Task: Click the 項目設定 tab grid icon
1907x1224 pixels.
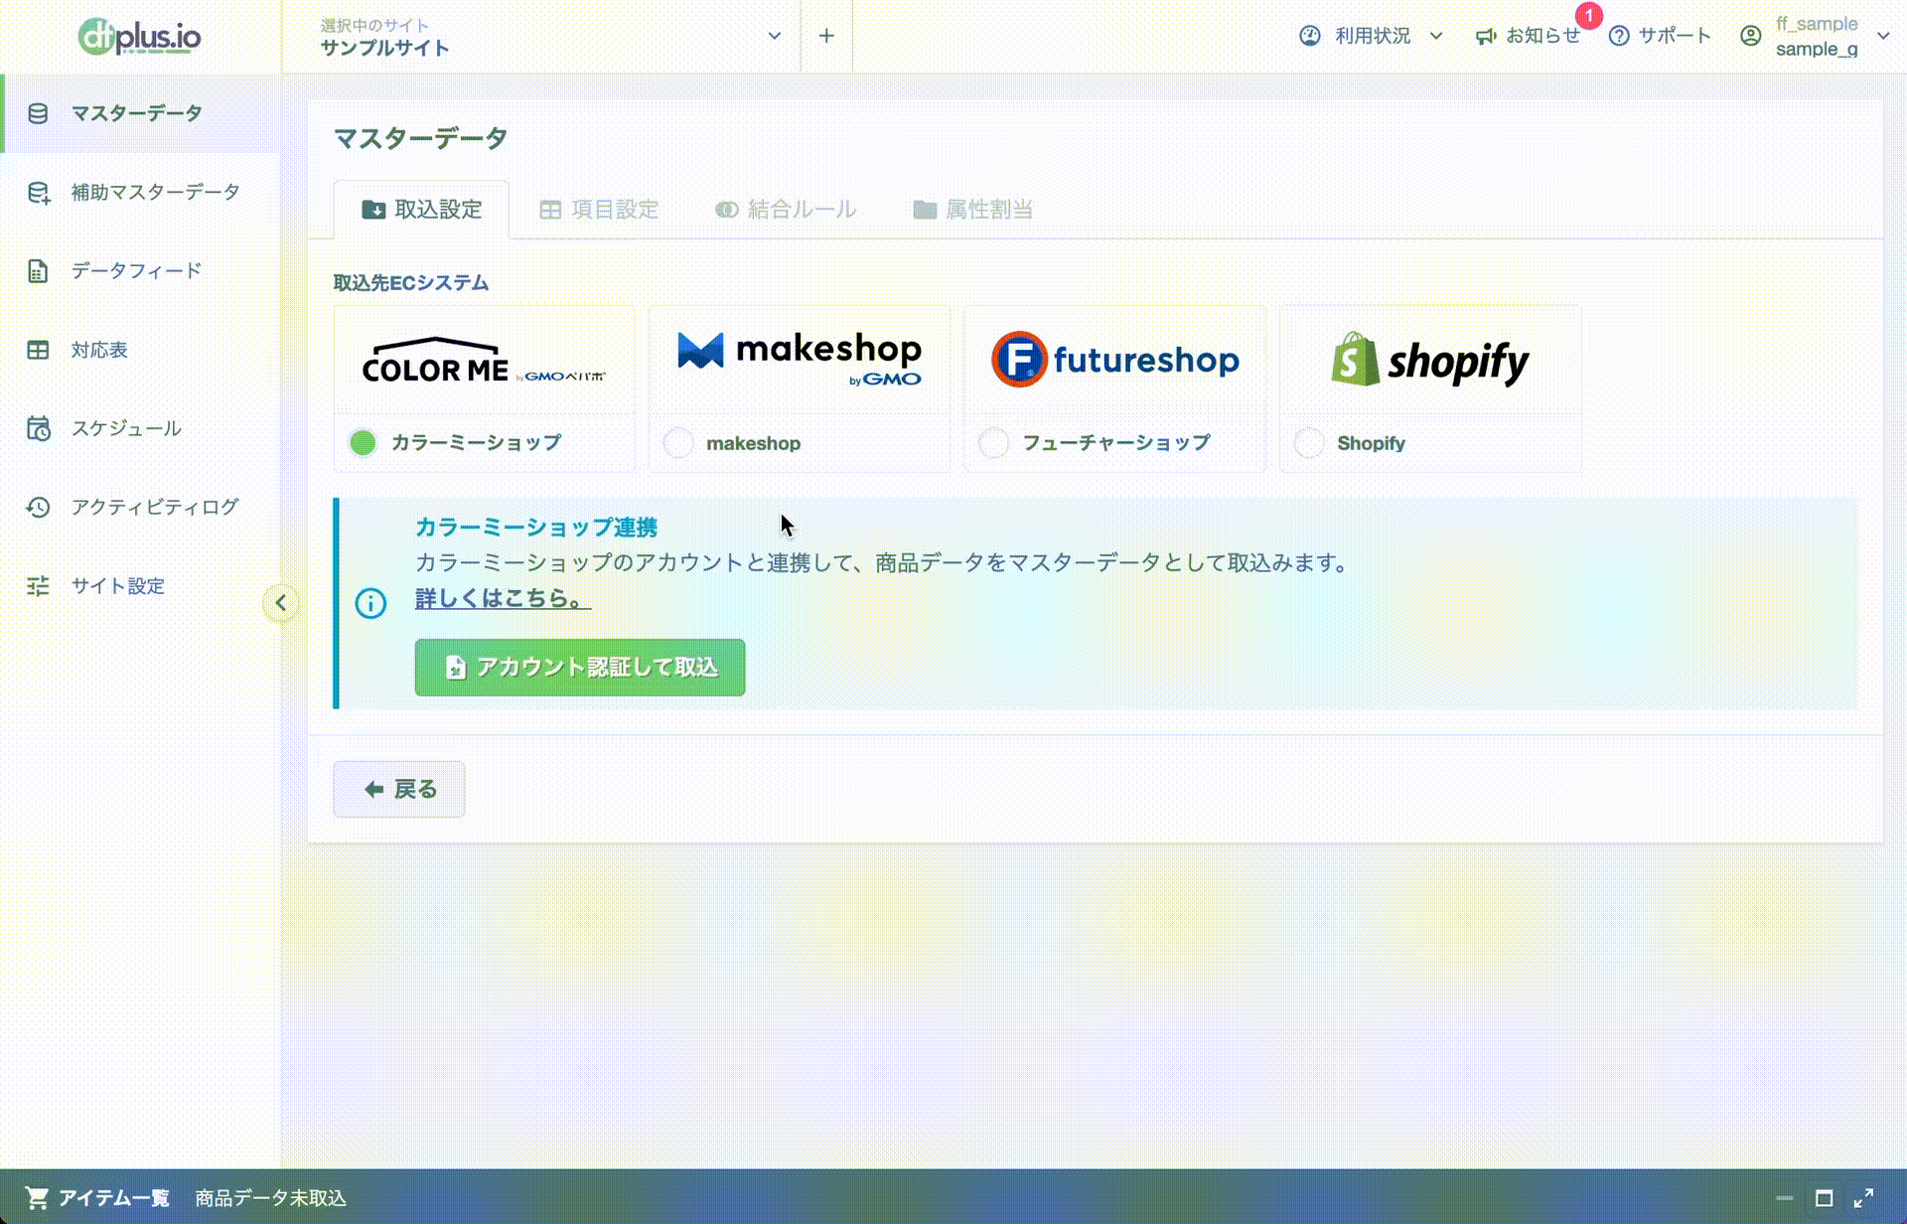Action: click(x=550, y=210)
